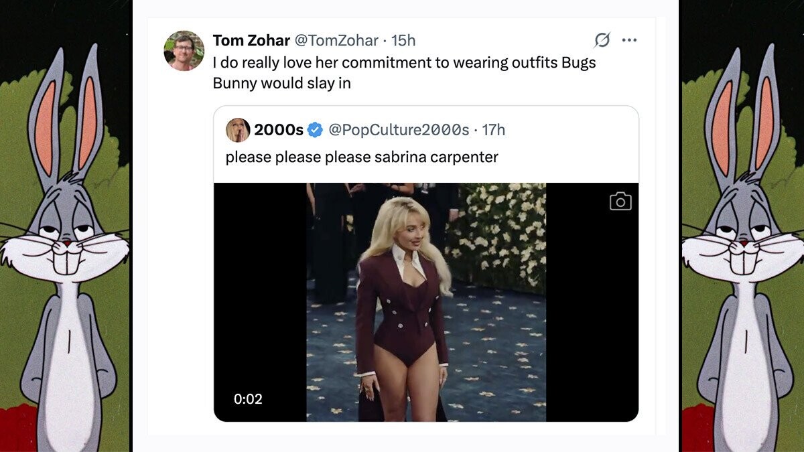Image resolution: width=804 pixels, height=452 pixels.
Task: Click the 15h post timestamp
Action: tap(403, 40)
